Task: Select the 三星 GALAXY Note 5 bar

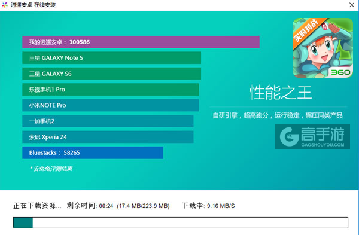Action: 111,58
